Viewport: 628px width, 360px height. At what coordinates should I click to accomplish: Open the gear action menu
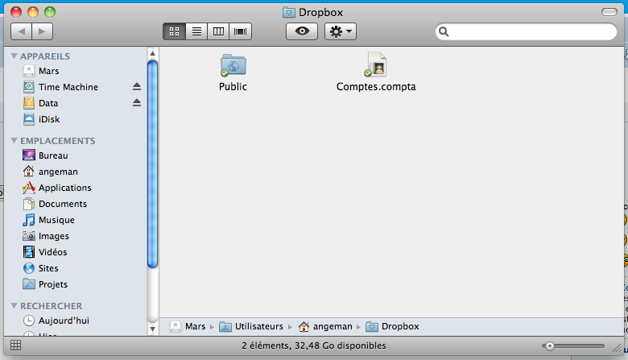tap(341, 31)
